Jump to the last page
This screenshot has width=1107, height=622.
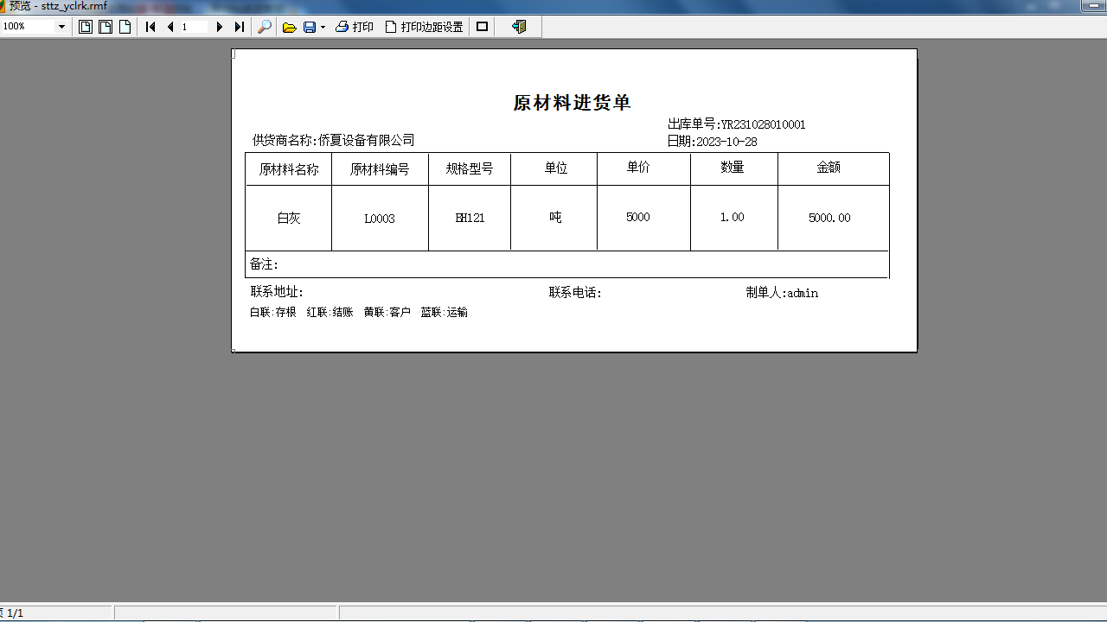tap(240, 27)
